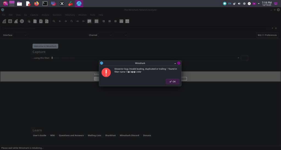Image resolution: width=281 pixels, height=150 pixels.
Task: Click the Reload capture file icon
Action: [47, 21]
